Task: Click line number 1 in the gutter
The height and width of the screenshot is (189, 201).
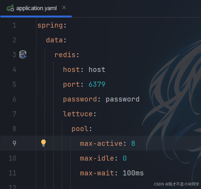Action: click(x=14, y=25)
